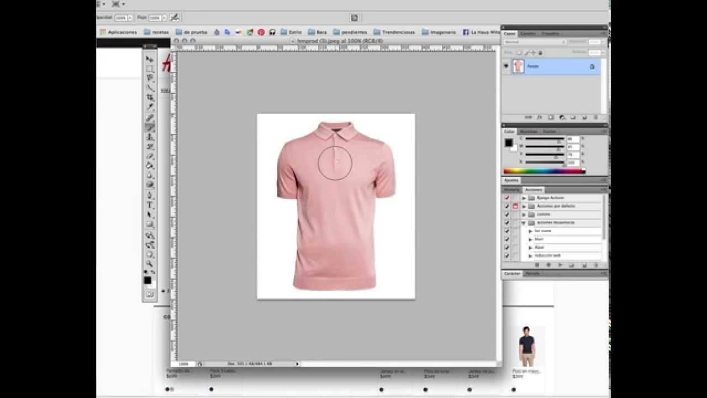Expand the reducción web action
Image resolution: width=707 pixels, height=398 pixels.
click(531, 255)
